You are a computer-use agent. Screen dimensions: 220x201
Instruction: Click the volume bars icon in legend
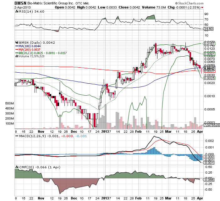pyautogui.click(x=17, y=56)
